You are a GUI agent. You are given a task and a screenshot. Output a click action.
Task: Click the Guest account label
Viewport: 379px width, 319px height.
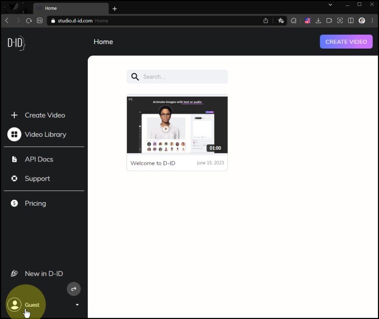click(32, 305)
